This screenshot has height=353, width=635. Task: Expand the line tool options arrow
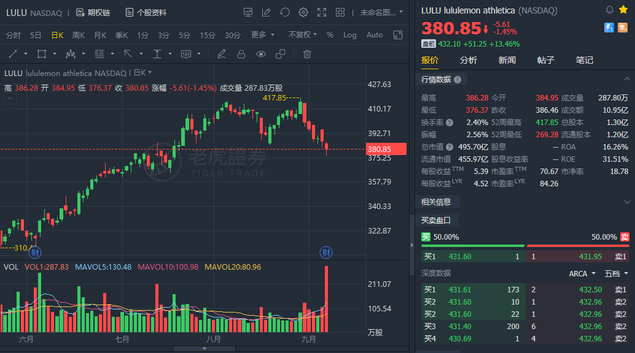(x=26, y=54)
